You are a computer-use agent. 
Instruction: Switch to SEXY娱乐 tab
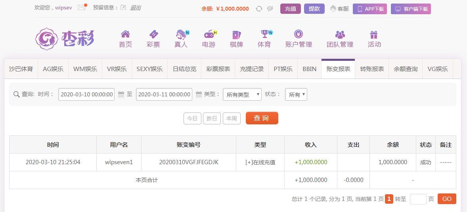pyautogui.click(x=149, y=69)
